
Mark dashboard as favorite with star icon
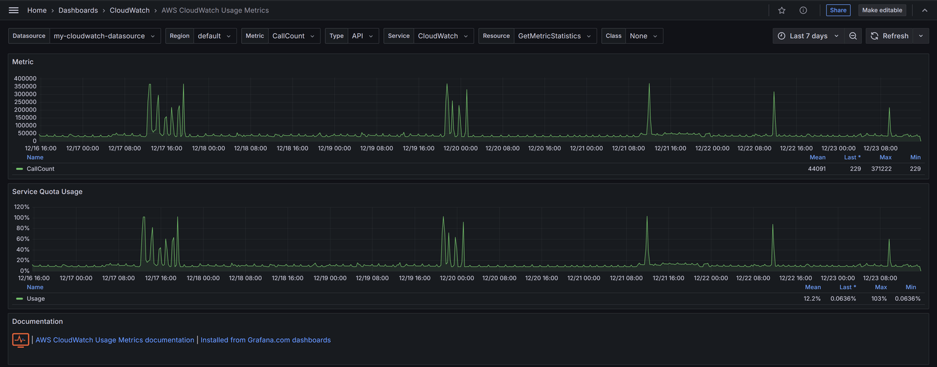click(x=781, y=10)
